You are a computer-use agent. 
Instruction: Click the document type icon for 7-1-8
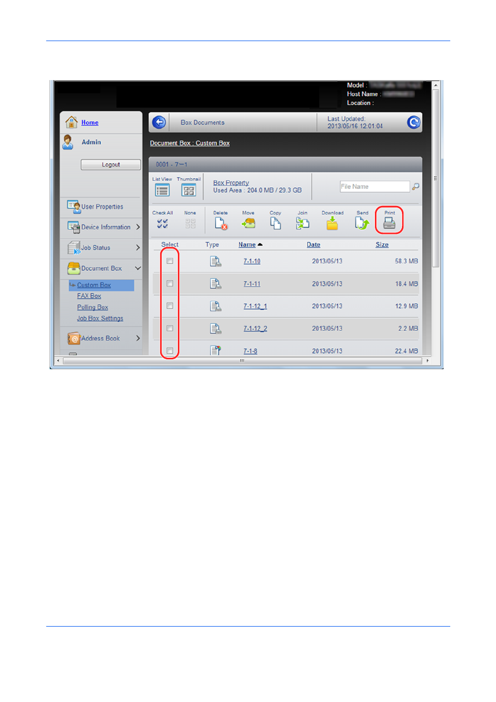(x=216, y=350)
